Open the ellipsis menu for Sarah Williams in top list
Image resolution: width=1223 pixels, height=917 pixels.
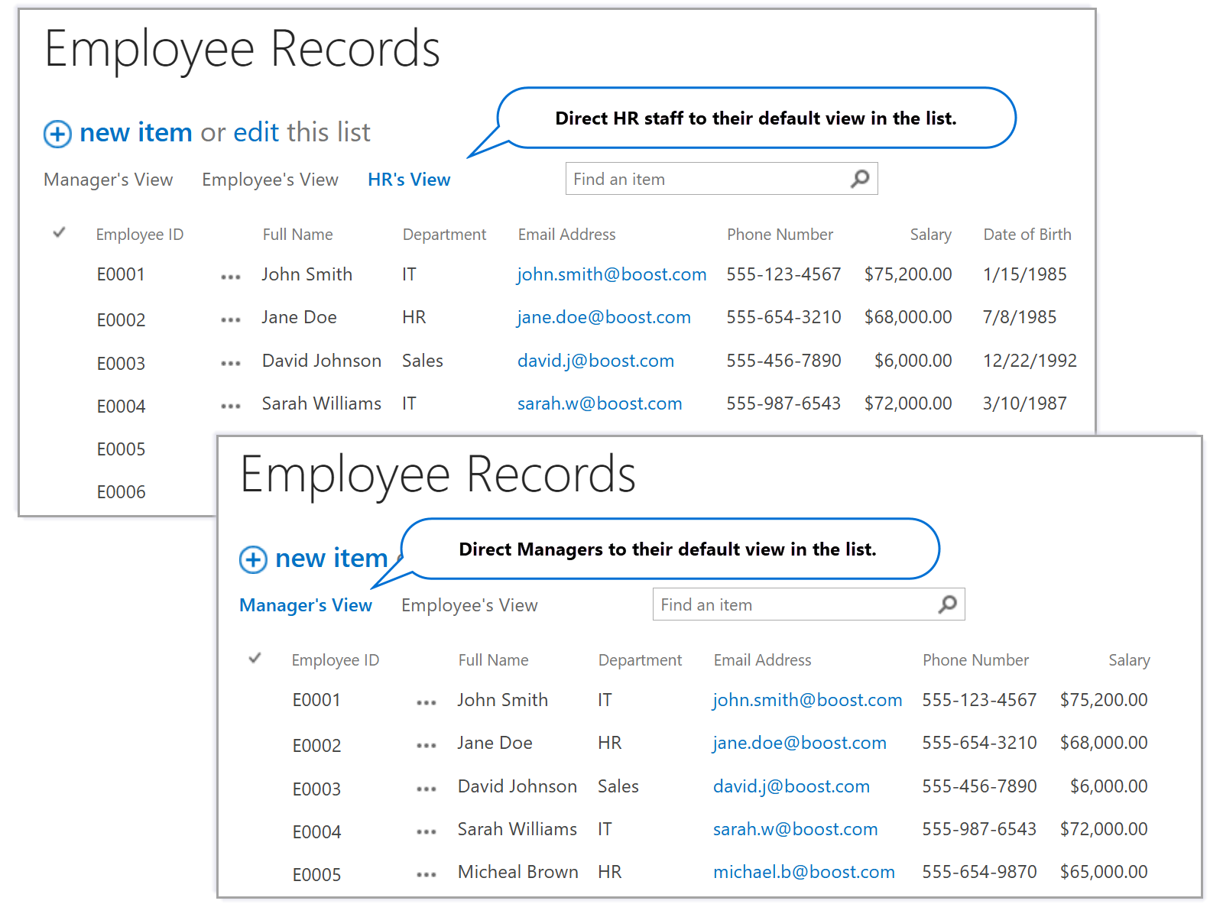pyautogui.click(x=231, y=406)
